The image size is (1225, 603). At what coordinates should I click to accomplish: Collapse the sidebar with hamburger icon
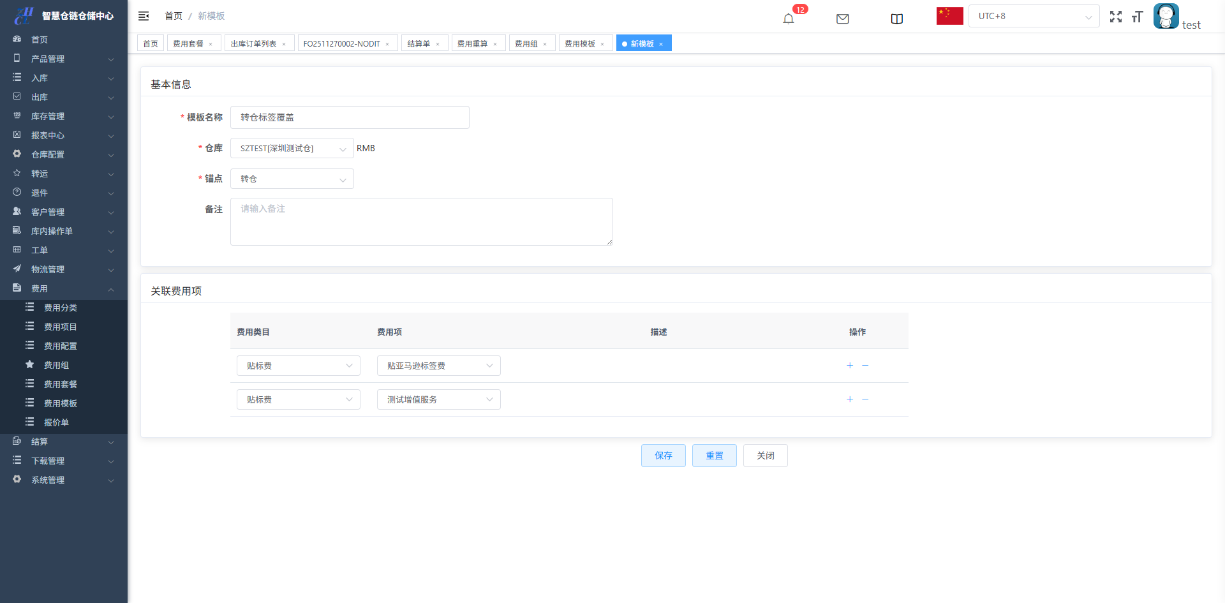(144, 16)
